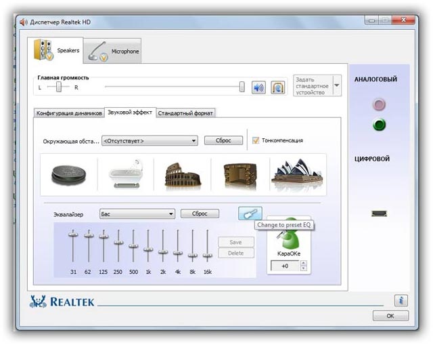Image resolution: width=433 pixels, height=345 pixels.
Task: Click the АНАЛОГОВЫЙ heading text
Action: click(x=375, y=79)
